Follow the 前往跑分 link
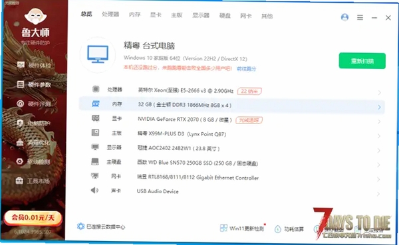The height and width of the screenshot is (245, 399). (x=246, y=68)
